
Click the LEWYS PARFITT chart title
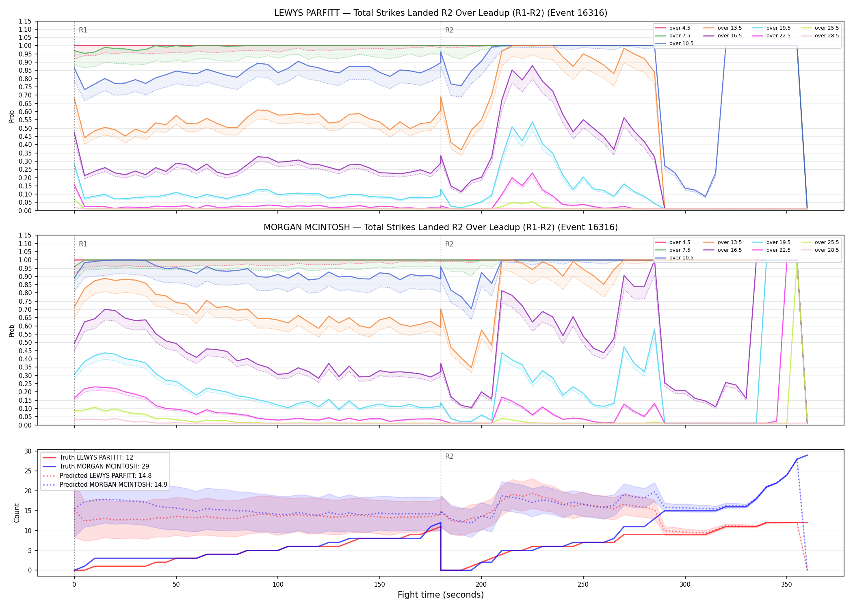pos(441,13)
